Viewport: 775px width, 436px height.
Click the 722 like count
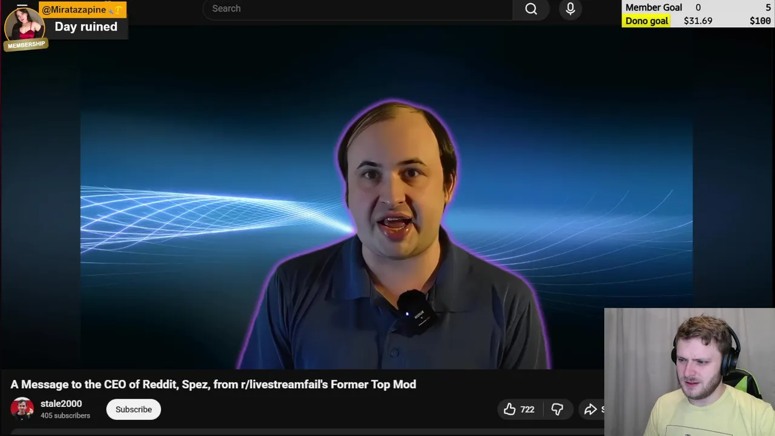[x=527, y=409]
